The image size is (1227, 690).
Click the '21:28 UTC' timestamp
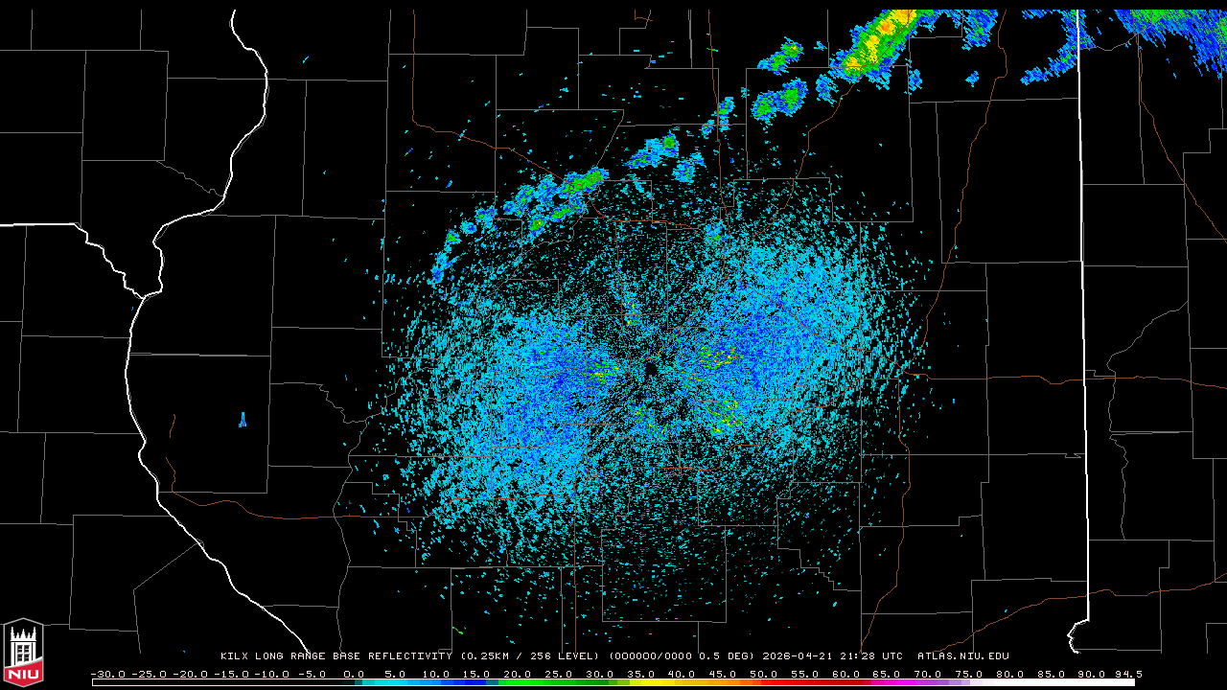coord(870,656)
